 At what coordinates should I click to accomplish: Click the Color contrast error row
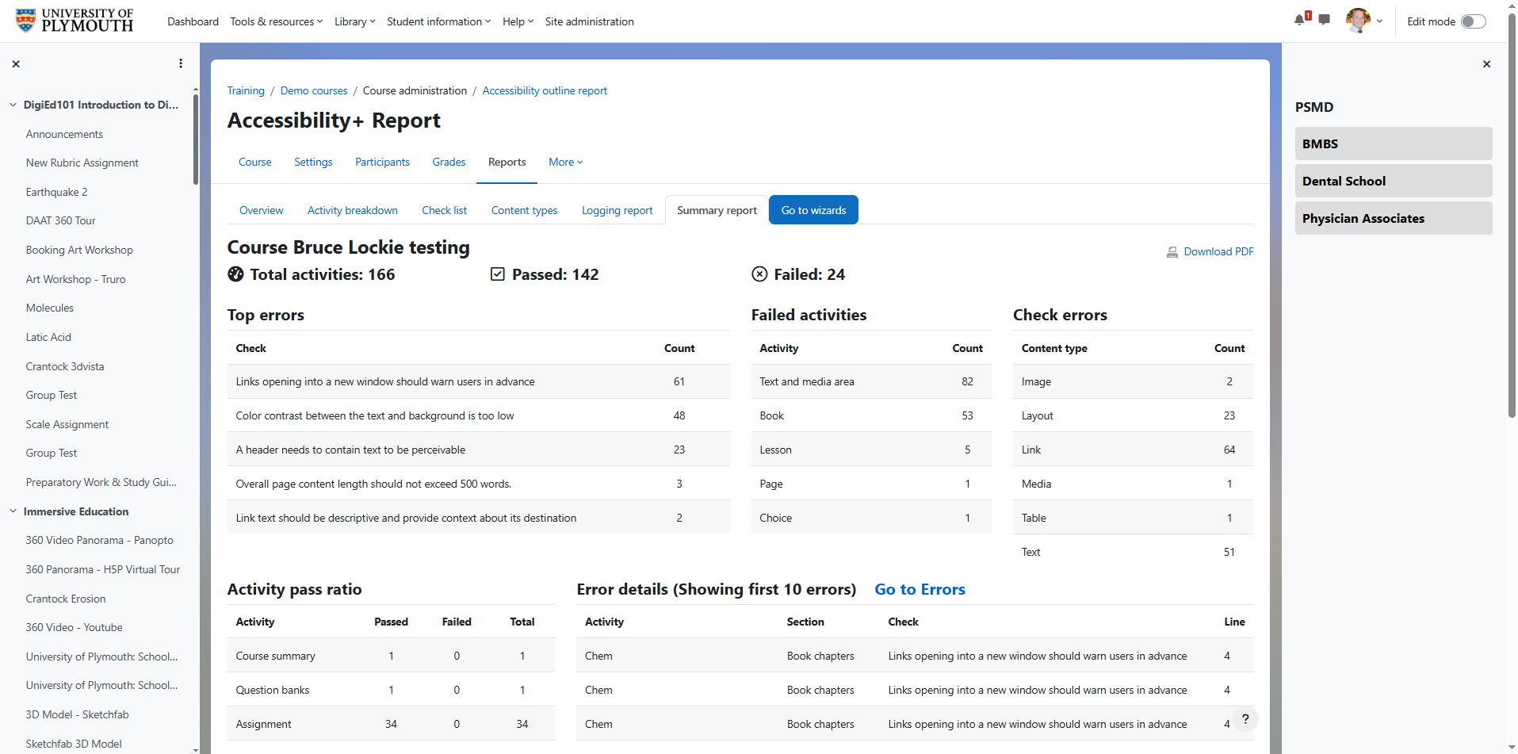tap(478, 415)
